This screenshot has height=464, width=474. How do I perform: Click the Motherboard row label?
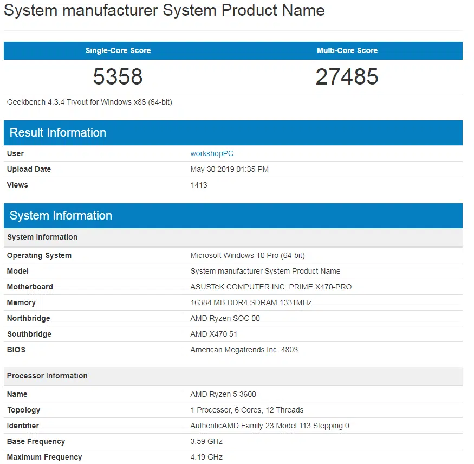click(x=30, y=287)
